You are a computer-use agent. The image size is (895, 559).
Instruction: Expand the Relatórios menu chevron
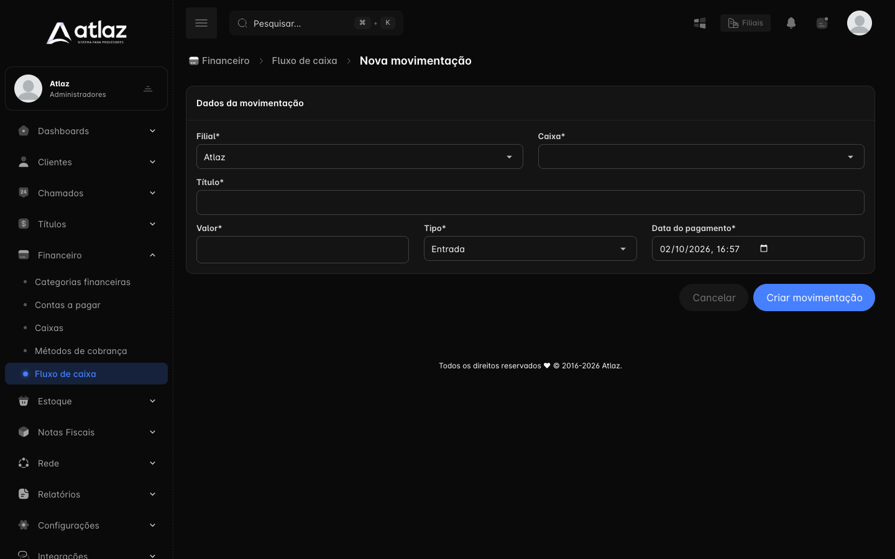click(x=152, y=494)
